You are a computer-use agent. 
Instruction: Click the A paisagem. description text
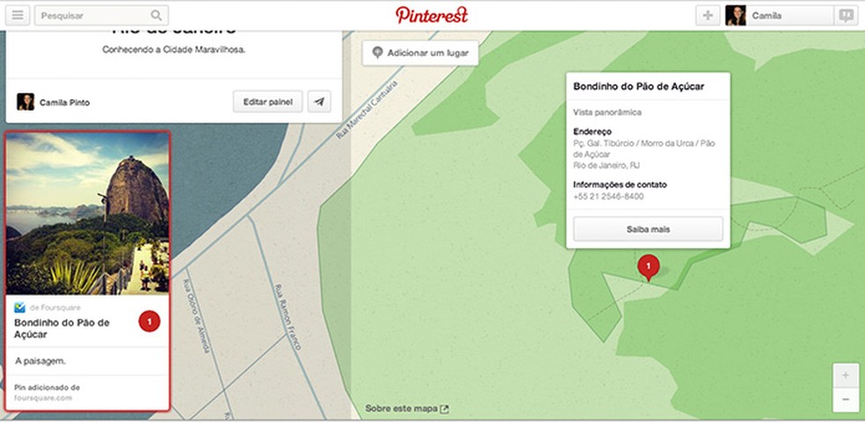[x=40, y=361]
